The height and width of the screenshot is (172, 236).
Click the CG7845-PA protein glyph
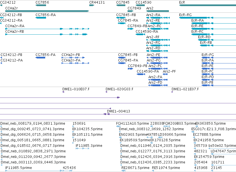click(122, 63)
